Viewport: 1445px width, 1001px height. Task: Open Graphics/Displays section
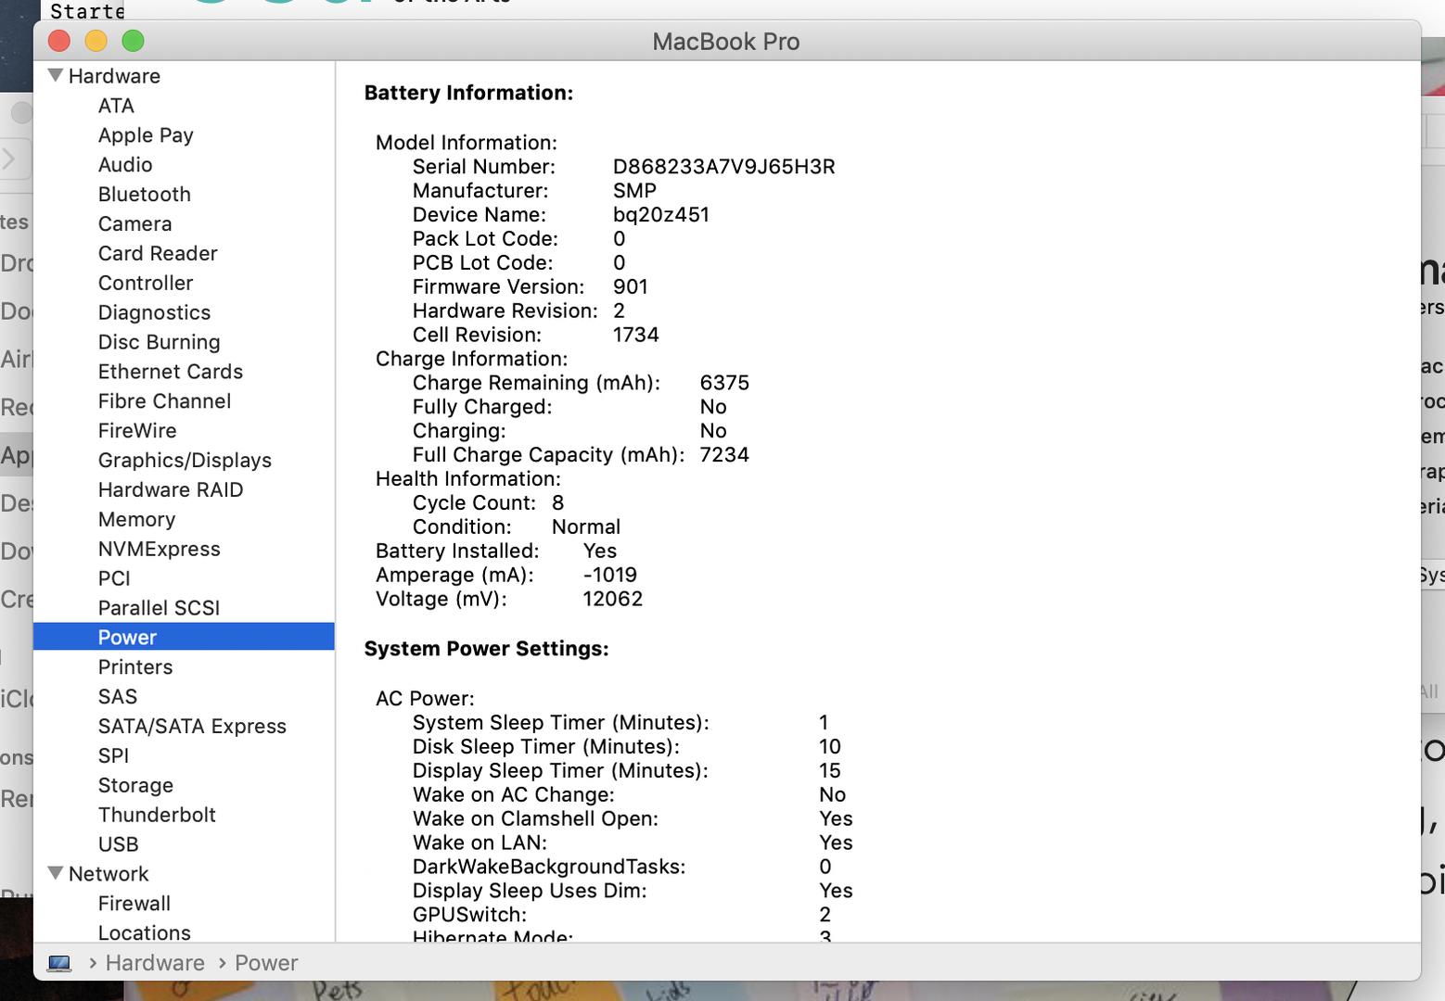click(185, 461)
